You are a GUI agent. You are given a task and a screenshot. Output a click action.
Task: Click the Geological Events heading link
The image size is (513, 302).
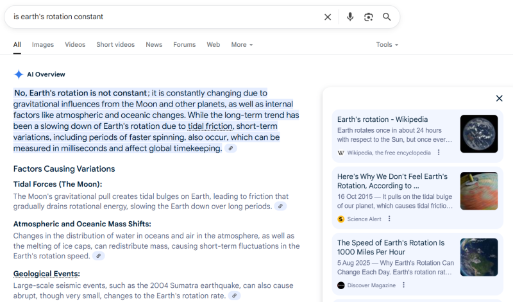[x=46, y=274]
